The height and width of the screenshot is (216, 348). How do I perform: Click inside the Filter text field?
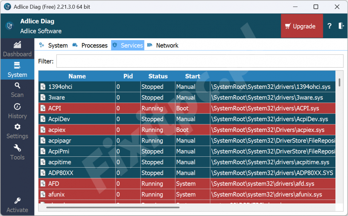pos(199,61)
